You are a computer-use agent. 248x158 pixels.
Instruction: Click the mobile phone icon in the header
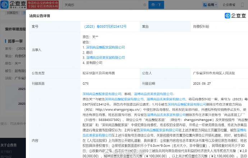click(242, 5)
